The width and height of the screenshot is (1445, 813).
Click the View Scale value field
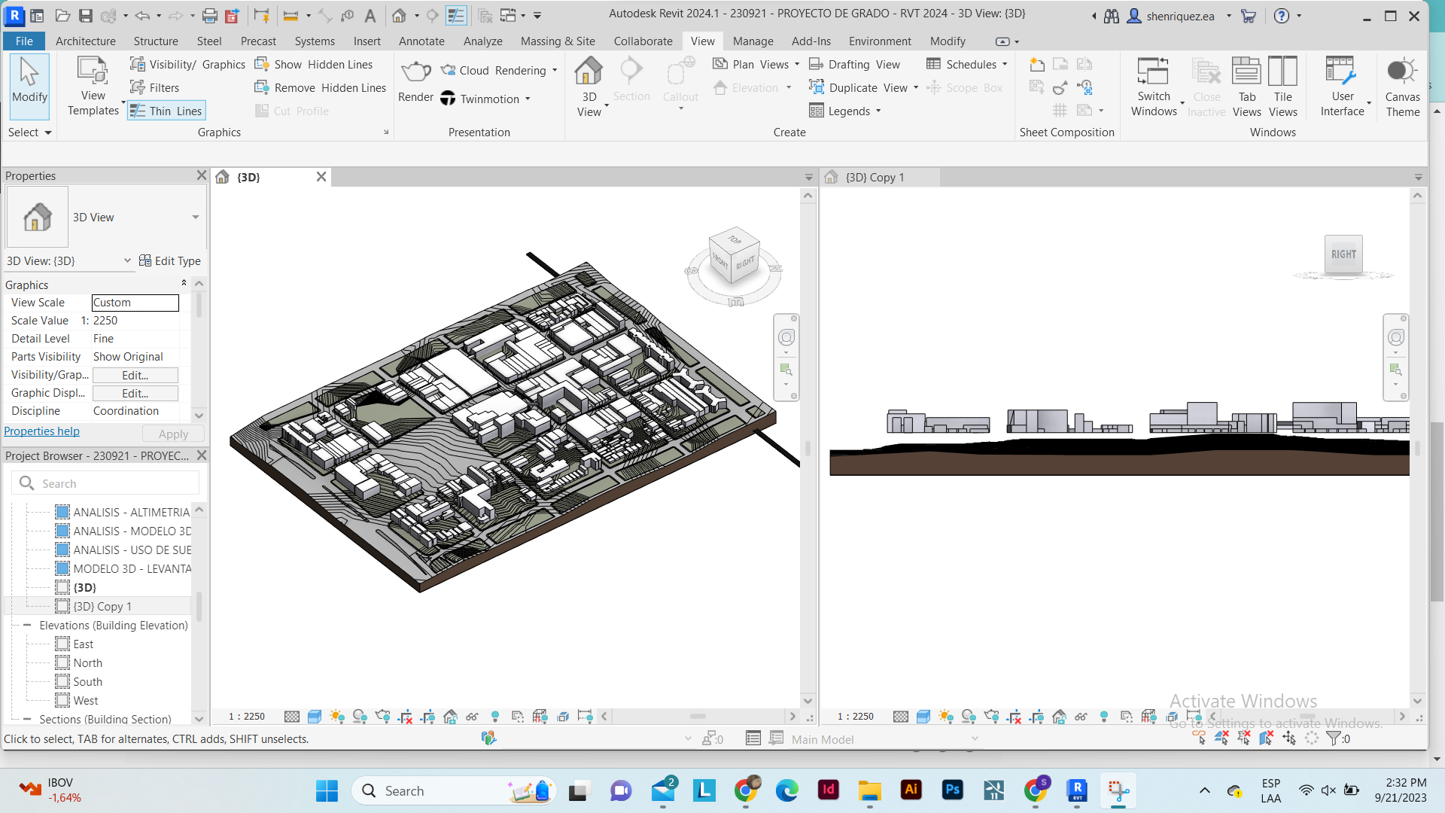tap(135, 303)
